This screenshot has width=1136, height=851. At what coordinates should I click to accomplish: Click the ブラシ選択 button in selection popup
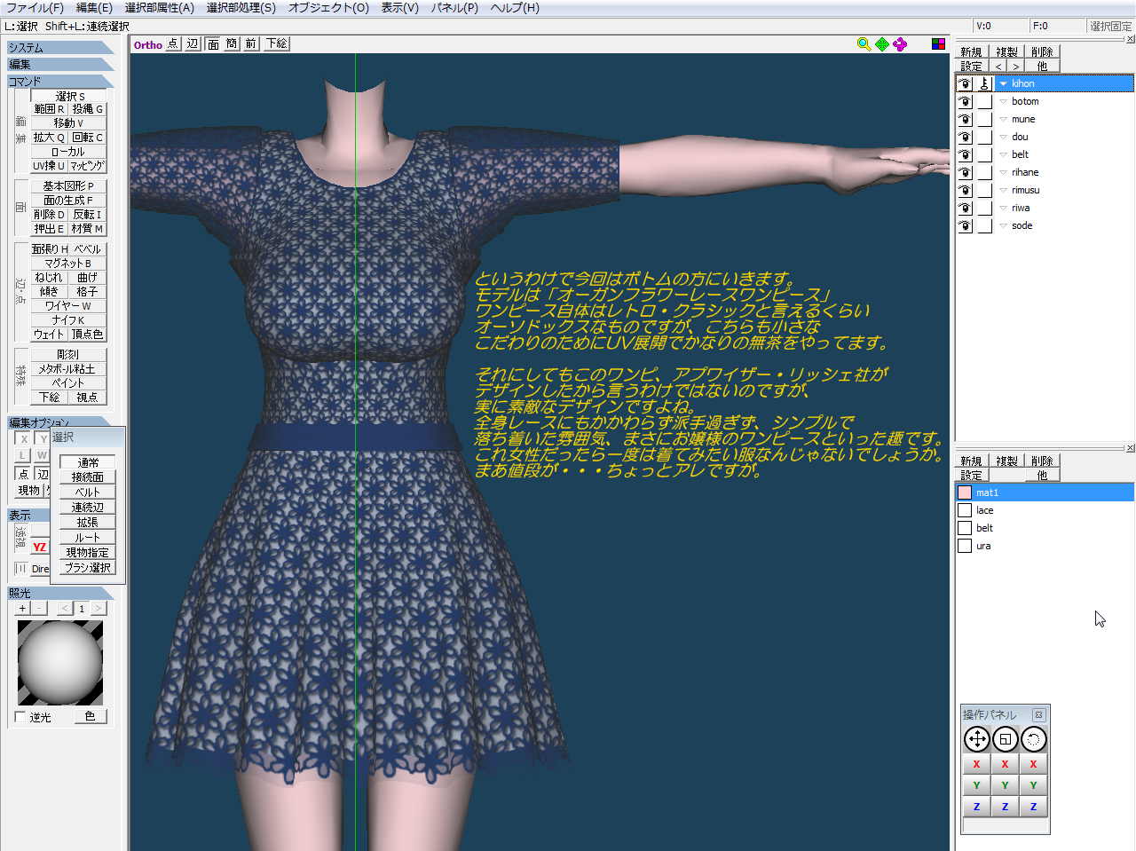point(88,567)
